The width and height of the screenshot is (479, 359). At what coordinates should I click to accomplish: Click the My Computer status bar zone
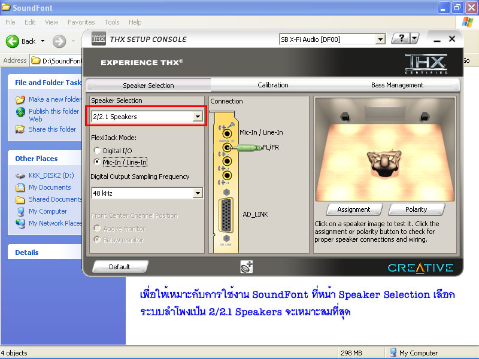coord(432,353)
